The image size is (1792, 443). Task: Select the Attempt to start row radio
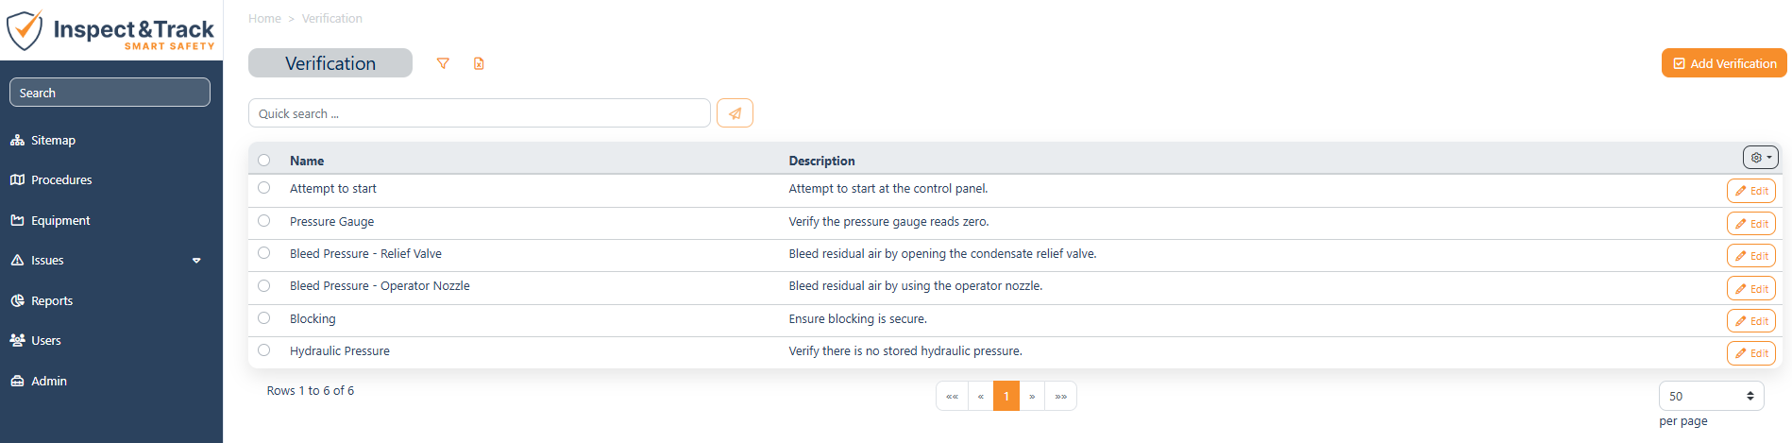[x=264, y=188]
